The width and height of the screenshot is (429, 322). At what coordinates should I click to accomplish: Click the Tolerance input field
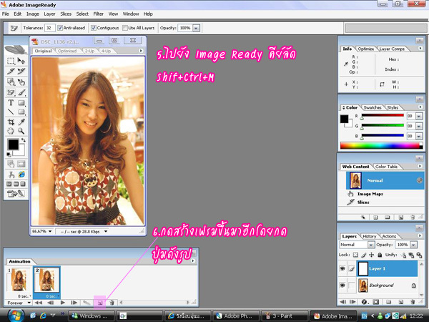pos(50,28)
